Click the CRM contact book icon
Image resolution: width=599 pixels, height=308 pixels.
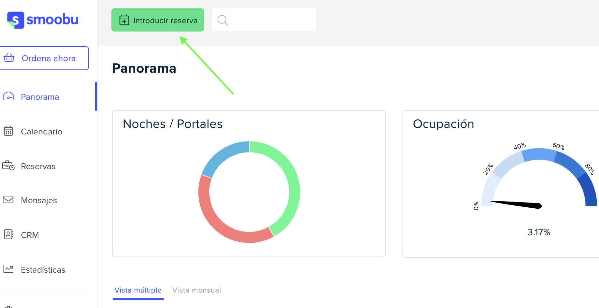[x=8, y=234]
